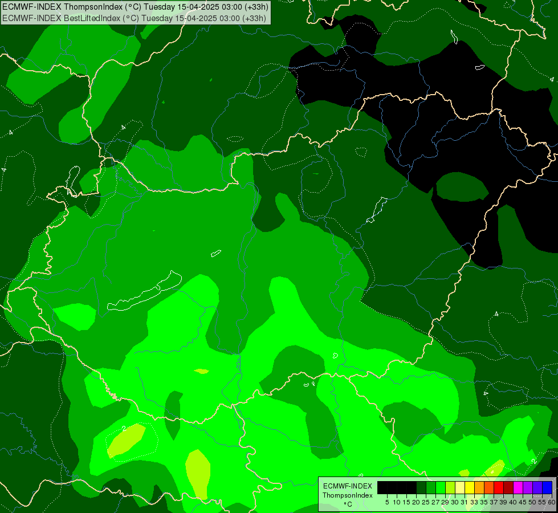558x513 pixels.
Task: Click the BestLiftedIndex header line
Action: pos(134,18)
